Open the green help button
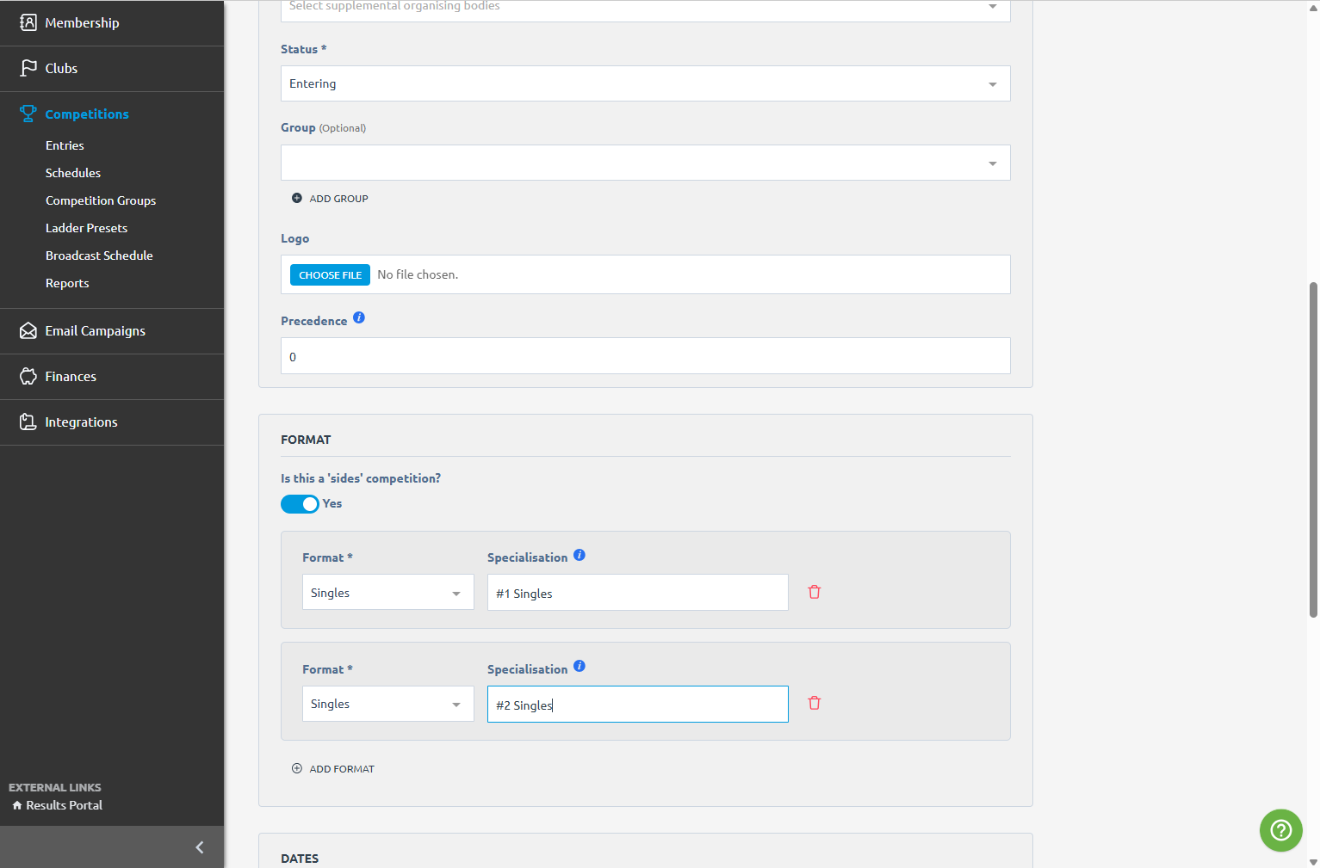The height and width of the screenshot is (868, 1320). (1281, 830)
